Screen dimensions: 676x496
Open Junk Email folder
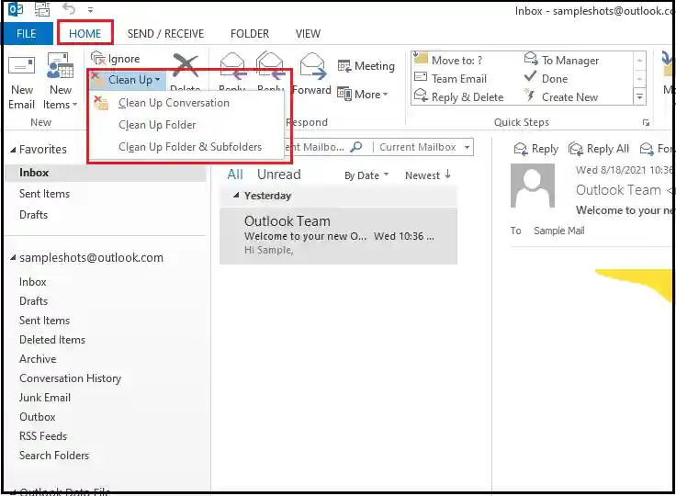click(44, 398)
